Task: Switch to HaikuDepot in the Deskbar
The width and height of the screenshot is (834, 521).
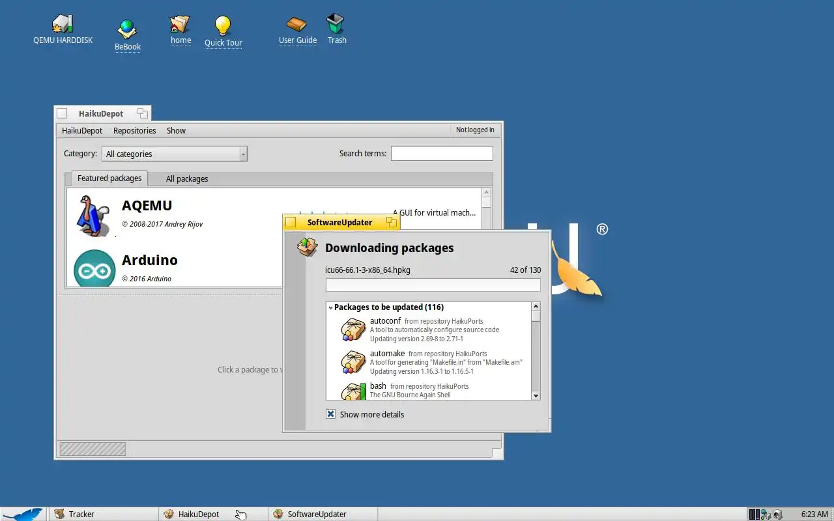Action: pyautogui.click(x=213, y=514)
